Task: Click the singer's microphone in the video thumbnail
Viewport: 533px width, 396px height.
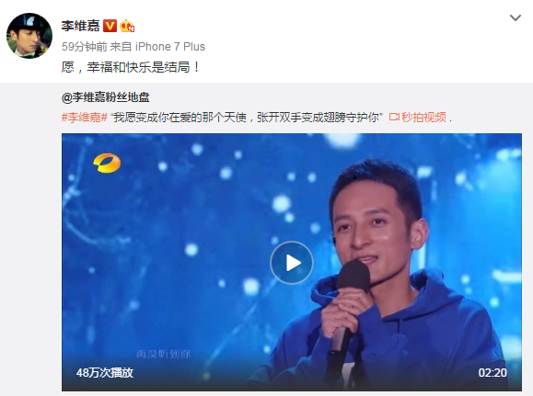Action: pyautogui.click(x=348, y=305)
